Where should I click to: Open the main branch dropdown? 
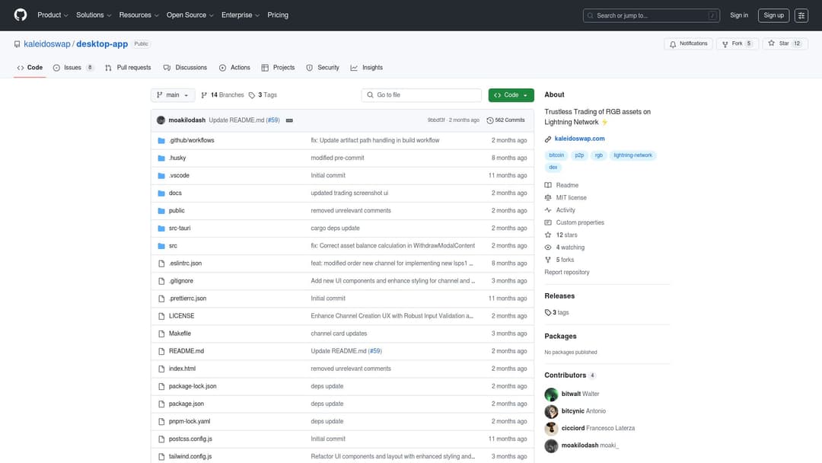173,95
